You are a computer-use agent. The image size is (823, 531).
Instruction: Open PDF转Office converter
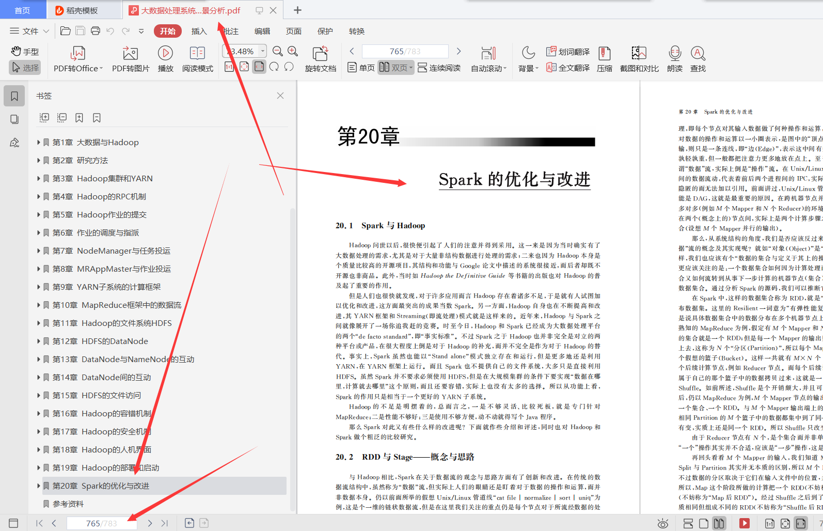pyautogui.click(x=78, y=59)
